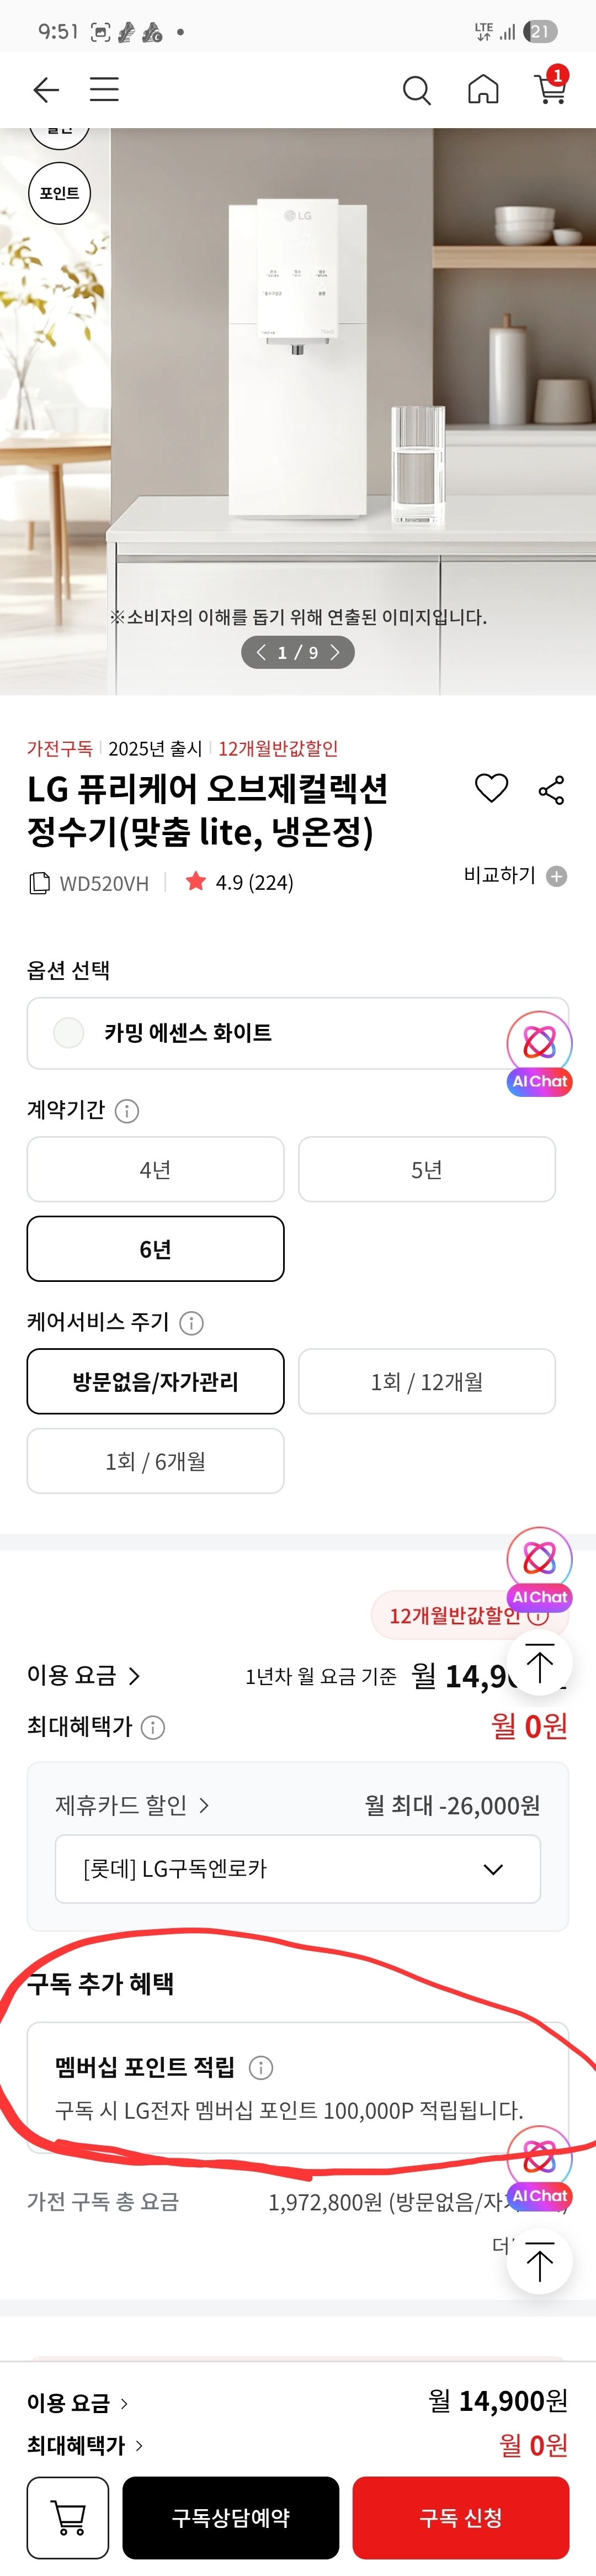596x2576 pixels.
Task: Select the 4년 contract period
Action: [x=155, y=1169]
